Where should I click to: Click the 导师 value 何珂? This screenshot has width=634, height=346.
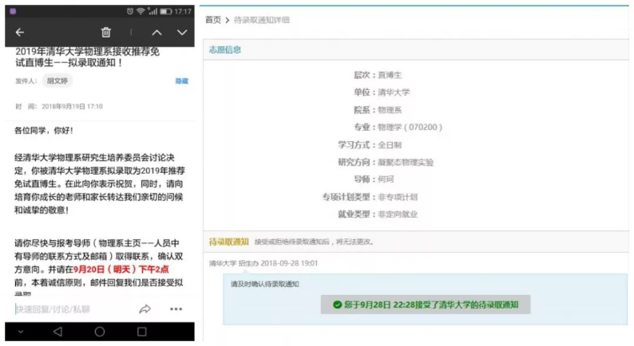point(386,179)
